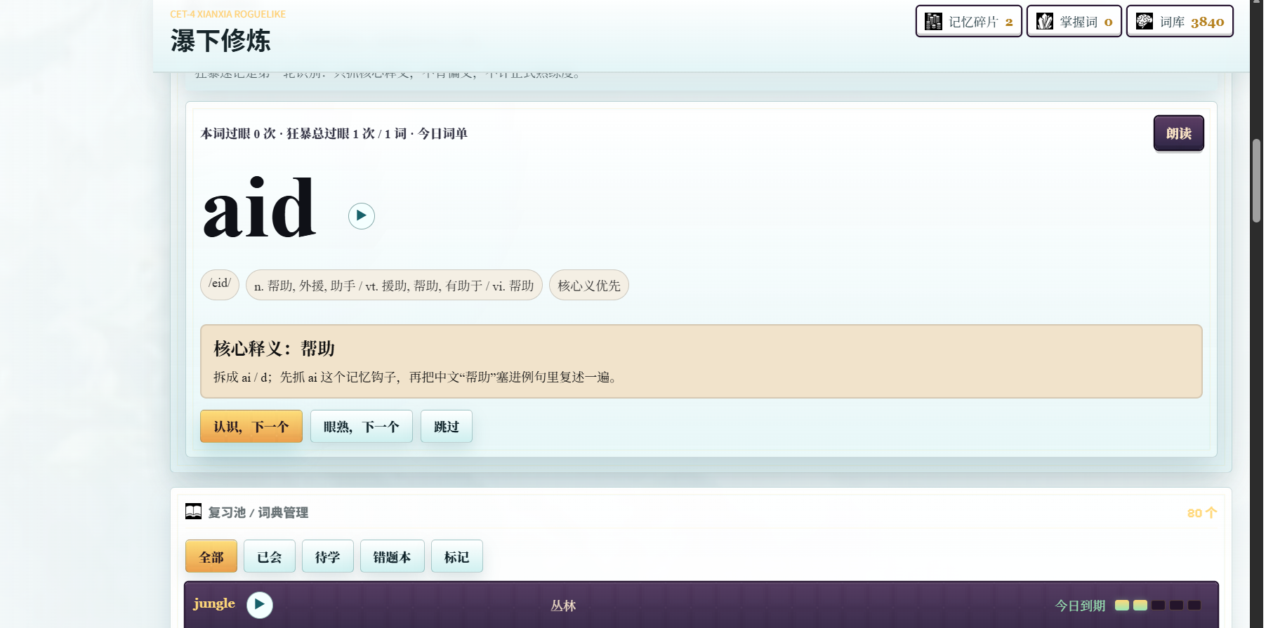Click the 核心义优先 tag

coord(589,285)
